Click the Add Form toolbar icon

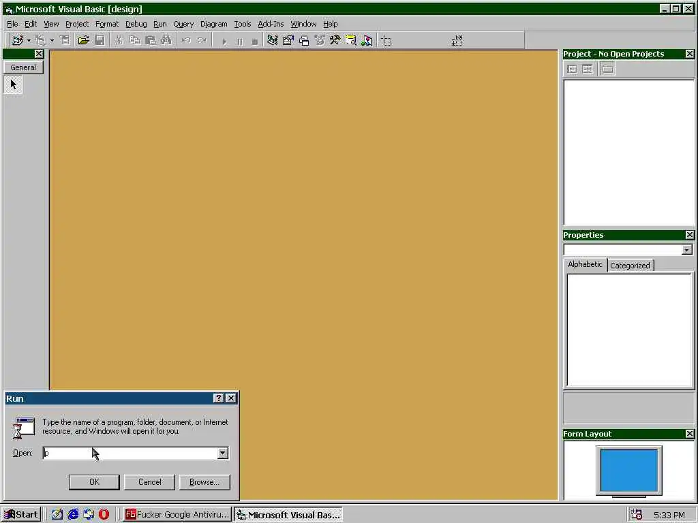pyautogui.click(x=40, y=40)
